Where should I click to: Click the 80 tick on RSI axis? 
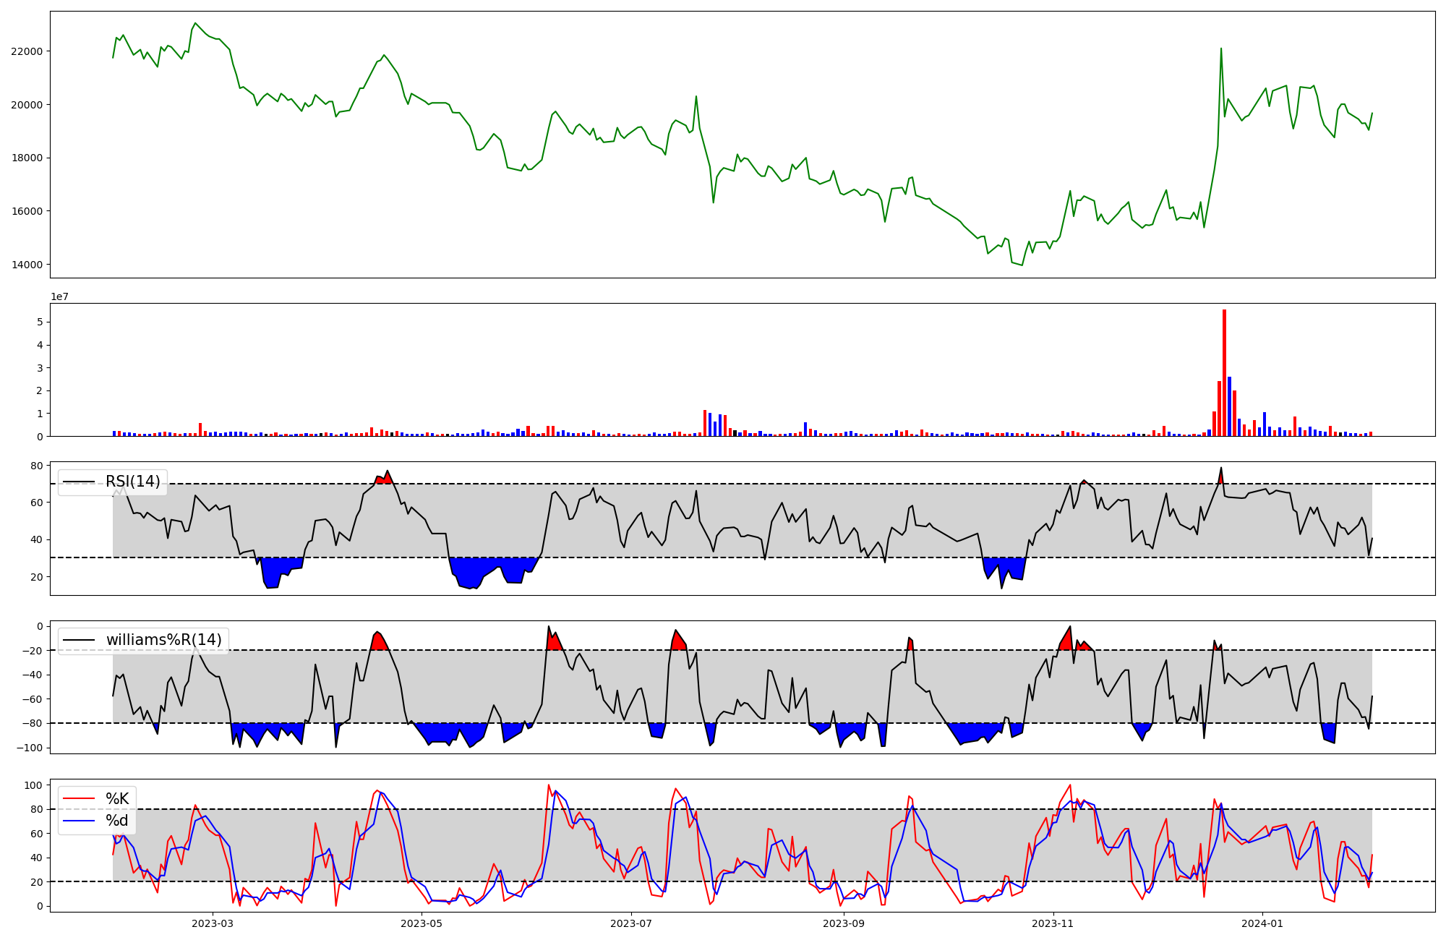(36, 466)
